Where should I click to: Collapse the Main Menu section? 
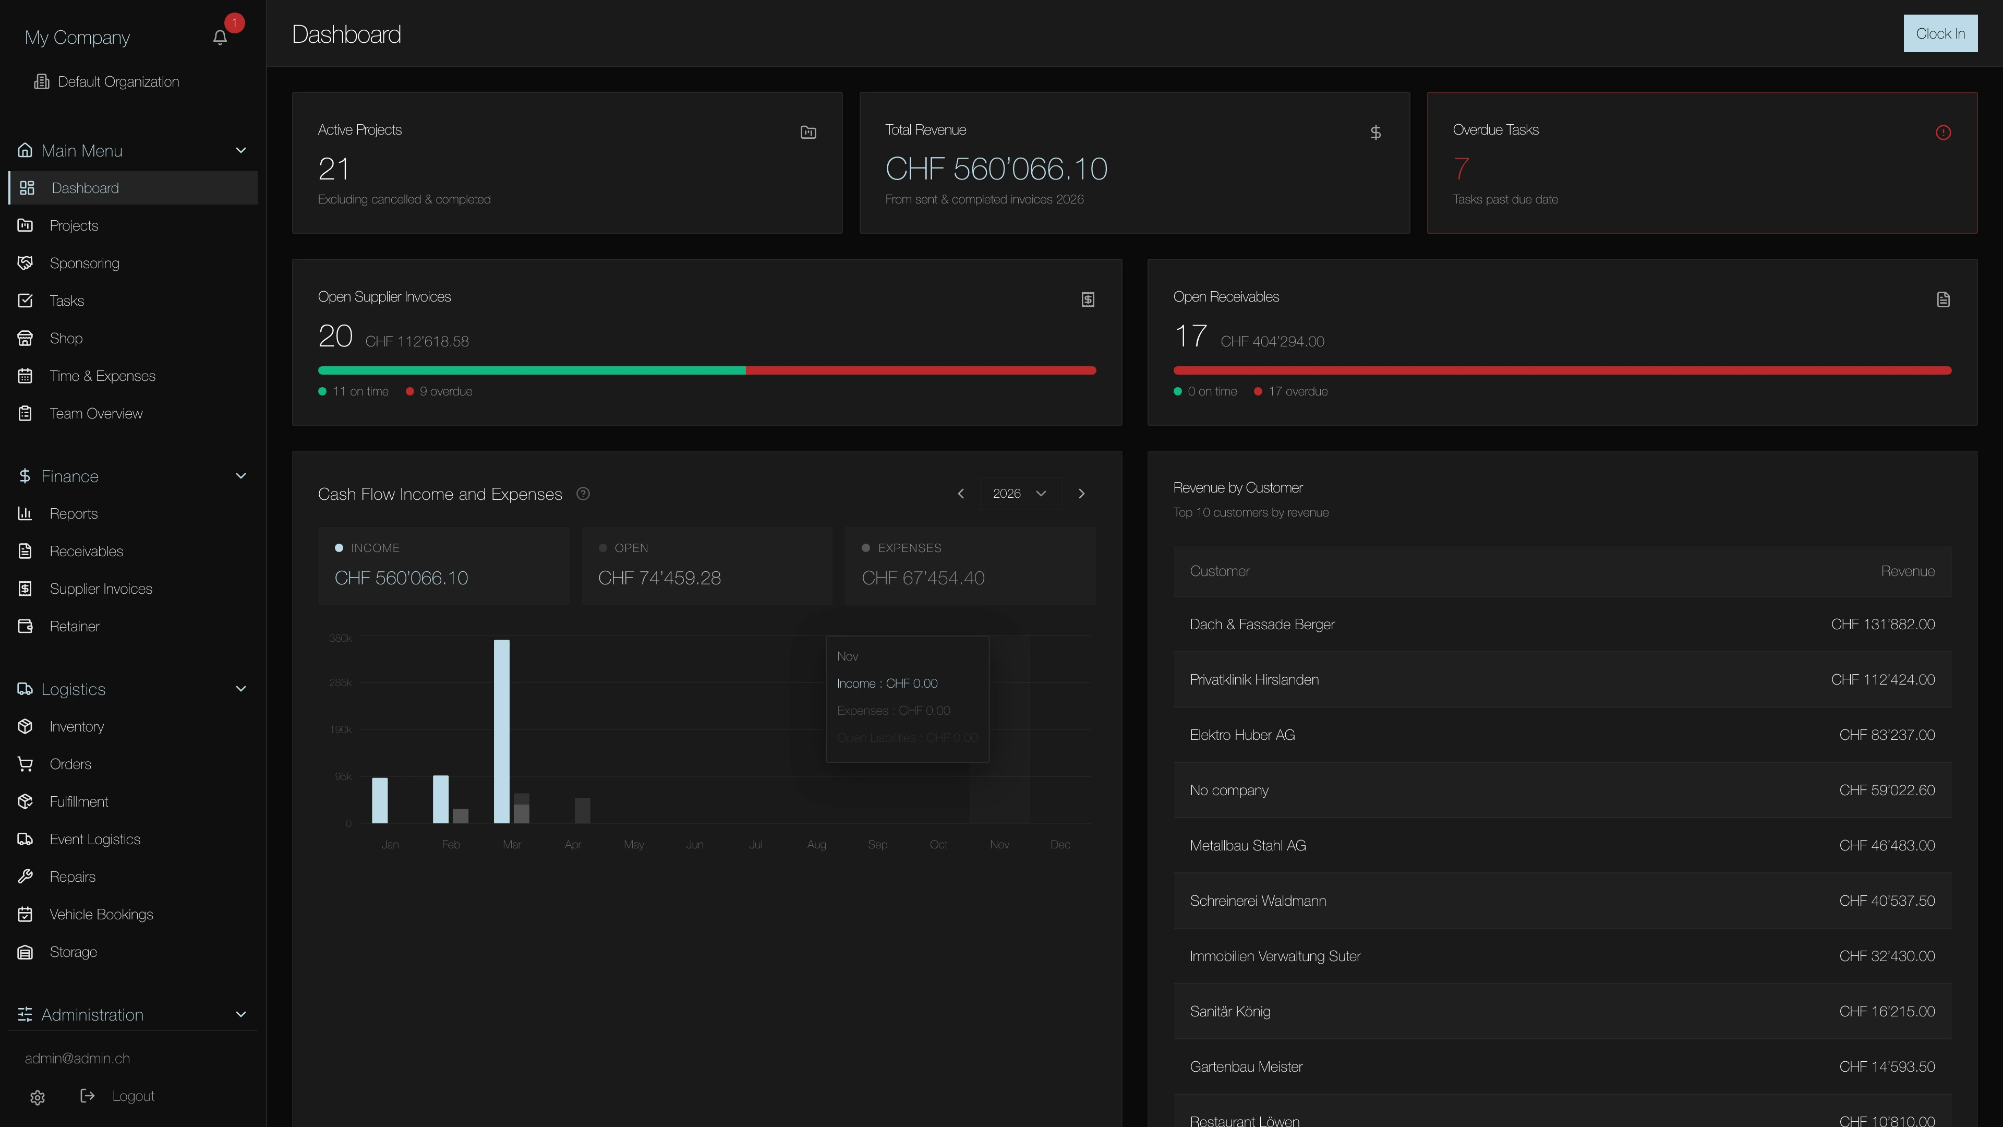tap(240, 150)
